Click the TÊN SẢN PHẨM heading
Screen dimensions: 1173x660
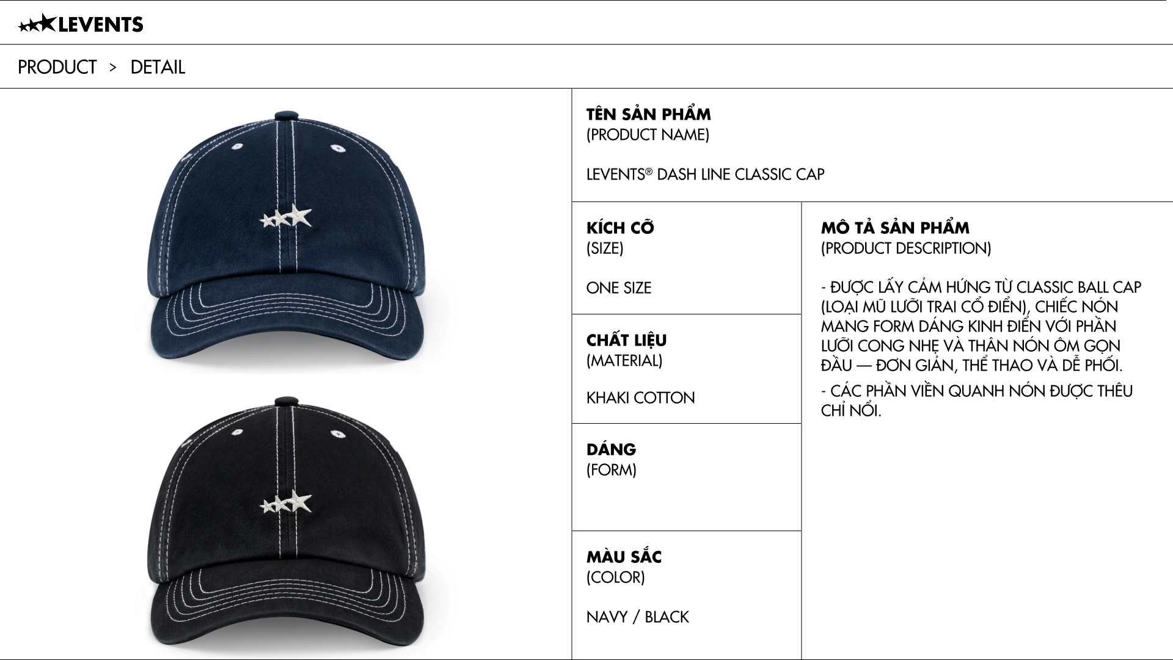(x=649, y=114)
